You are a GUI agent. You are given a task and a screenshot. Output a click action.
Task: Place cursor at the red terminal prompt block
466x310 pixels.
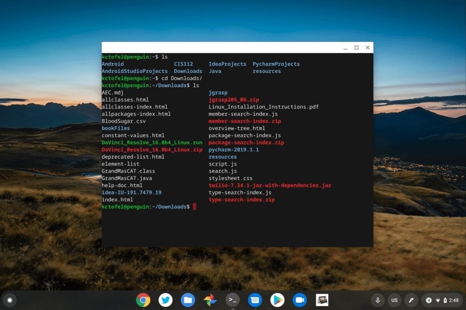click(195, 207)
